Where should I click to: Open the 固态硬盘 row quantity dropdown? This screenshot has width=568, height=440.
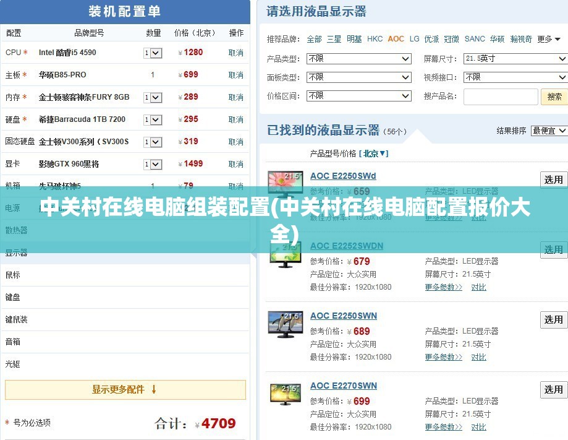[x=153, y=142]
